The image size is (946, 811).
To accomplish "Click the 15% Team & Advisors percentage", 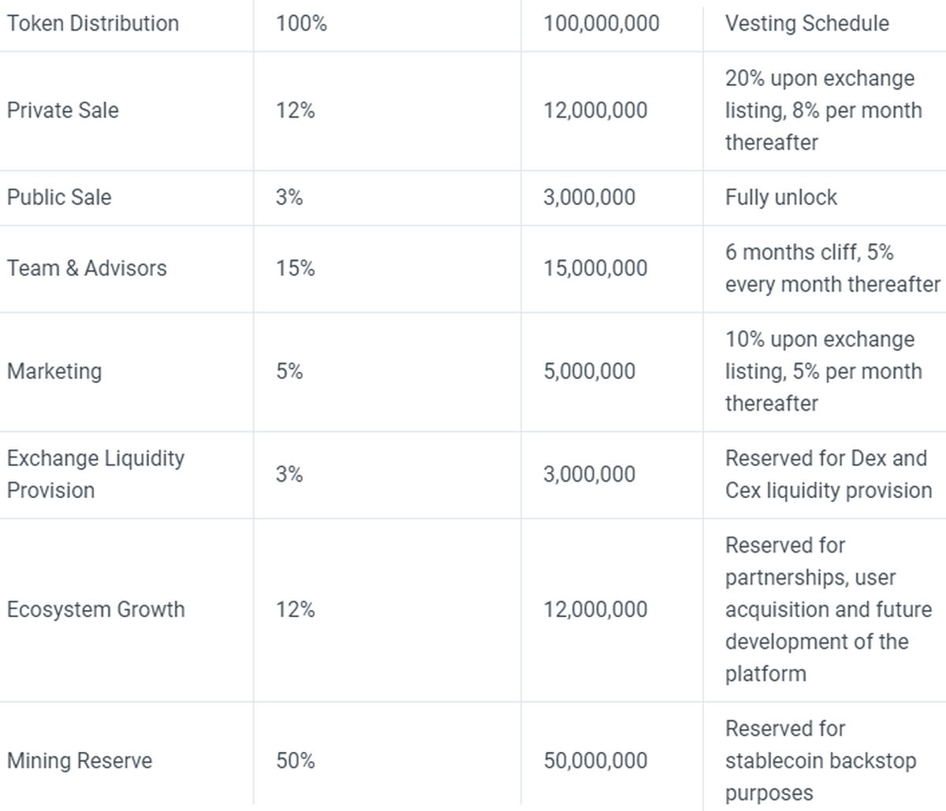I will point(296,269).
